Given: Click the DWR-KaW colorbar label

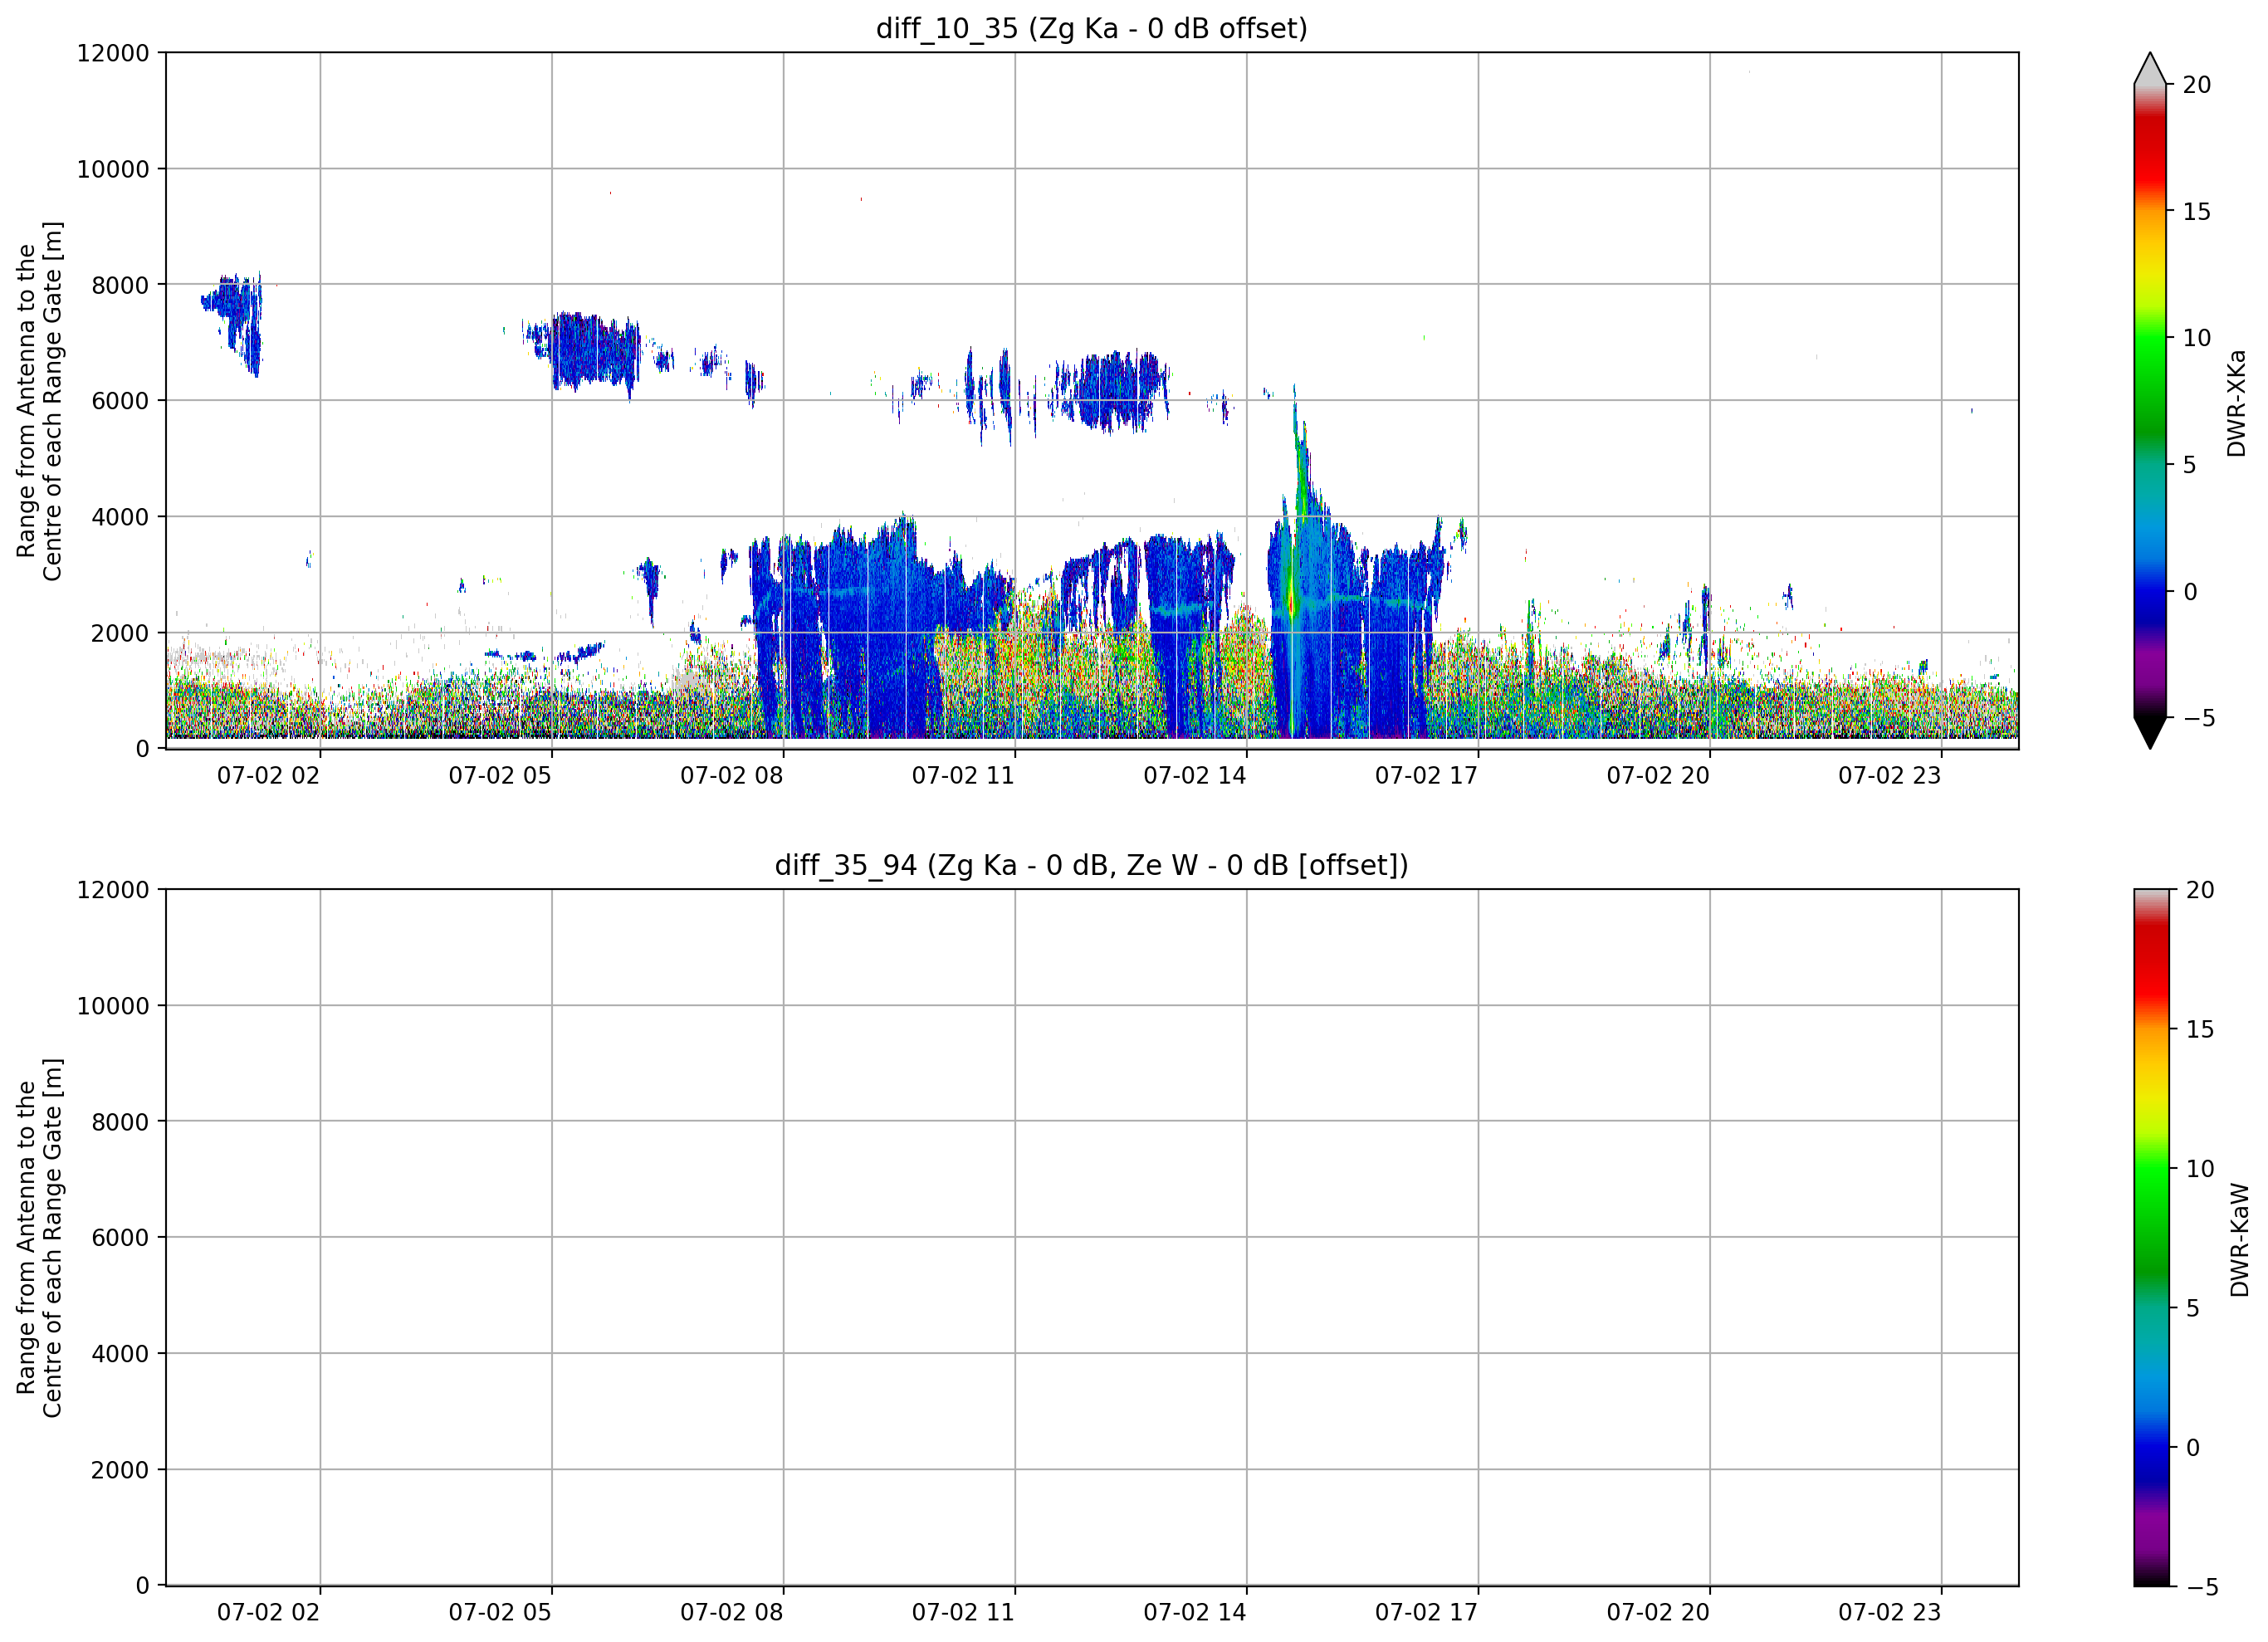Looking at the screenshot, I should tap(2240, 1240).
